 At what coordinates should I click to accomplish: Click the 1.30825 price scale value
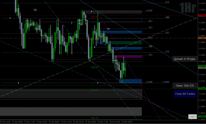(x=202, y=120)
